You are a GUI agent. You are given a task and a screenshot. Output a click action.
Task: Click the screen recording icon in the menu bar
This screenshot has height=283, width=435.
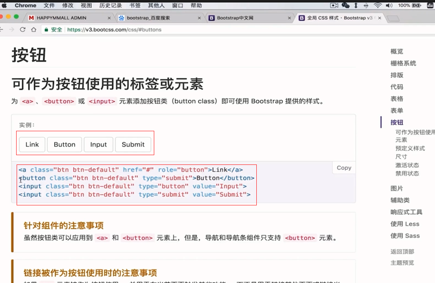(334, 5)
